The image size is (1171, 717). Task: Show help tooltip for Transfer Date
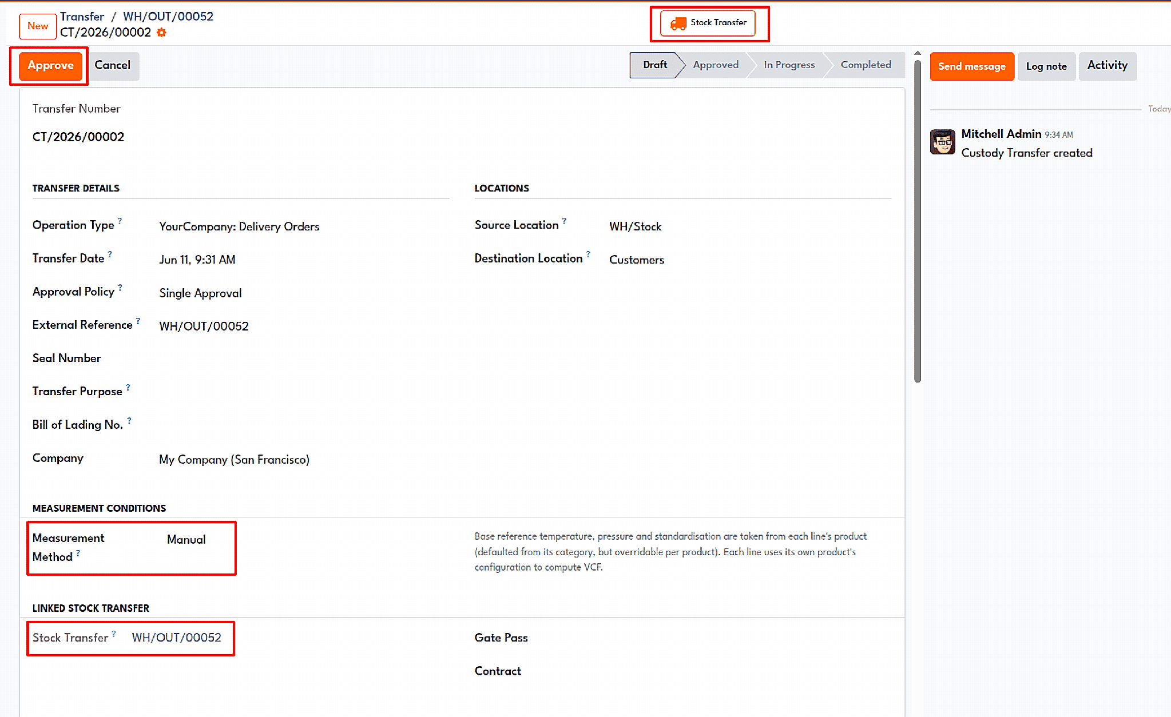[x=110, y=254]
